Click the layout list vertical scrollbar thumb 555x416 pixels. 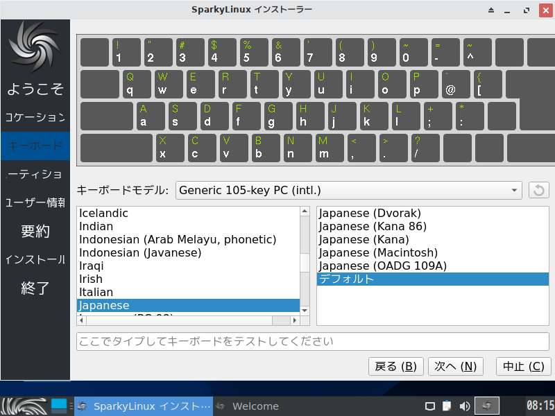pyautogui.click(x=305, y=263)
